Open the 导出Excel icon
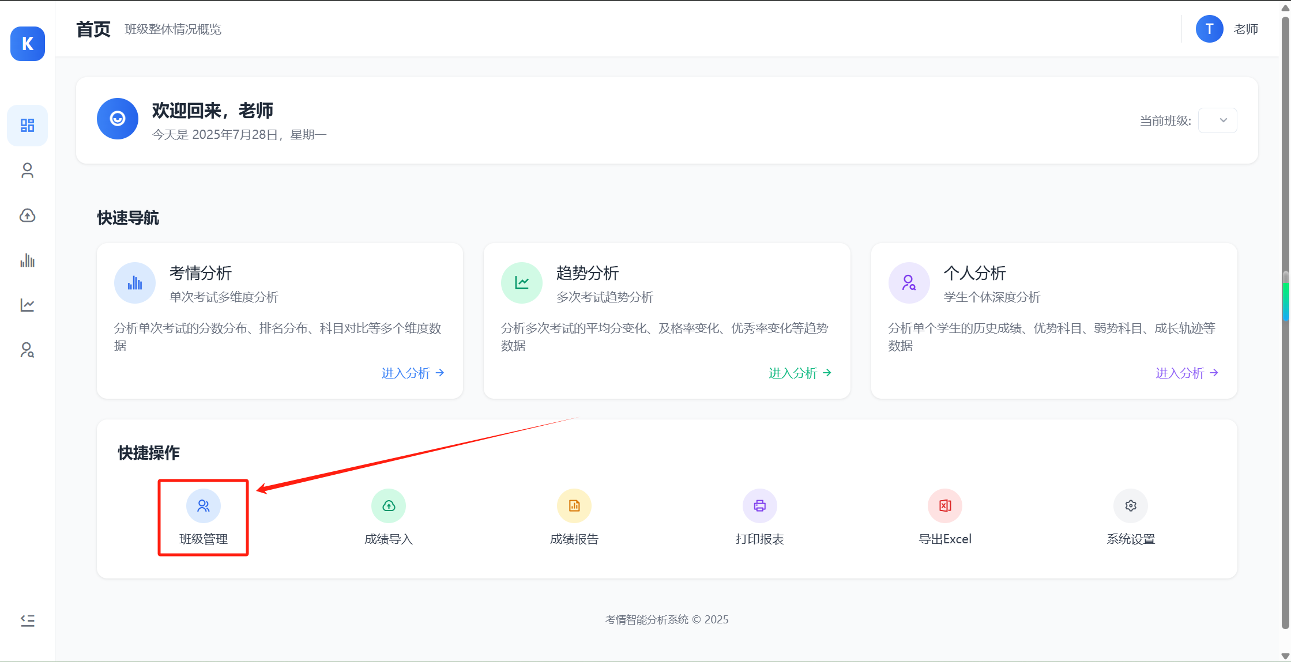This screenshot has width=1291, height=662. (x=945, y=506)
